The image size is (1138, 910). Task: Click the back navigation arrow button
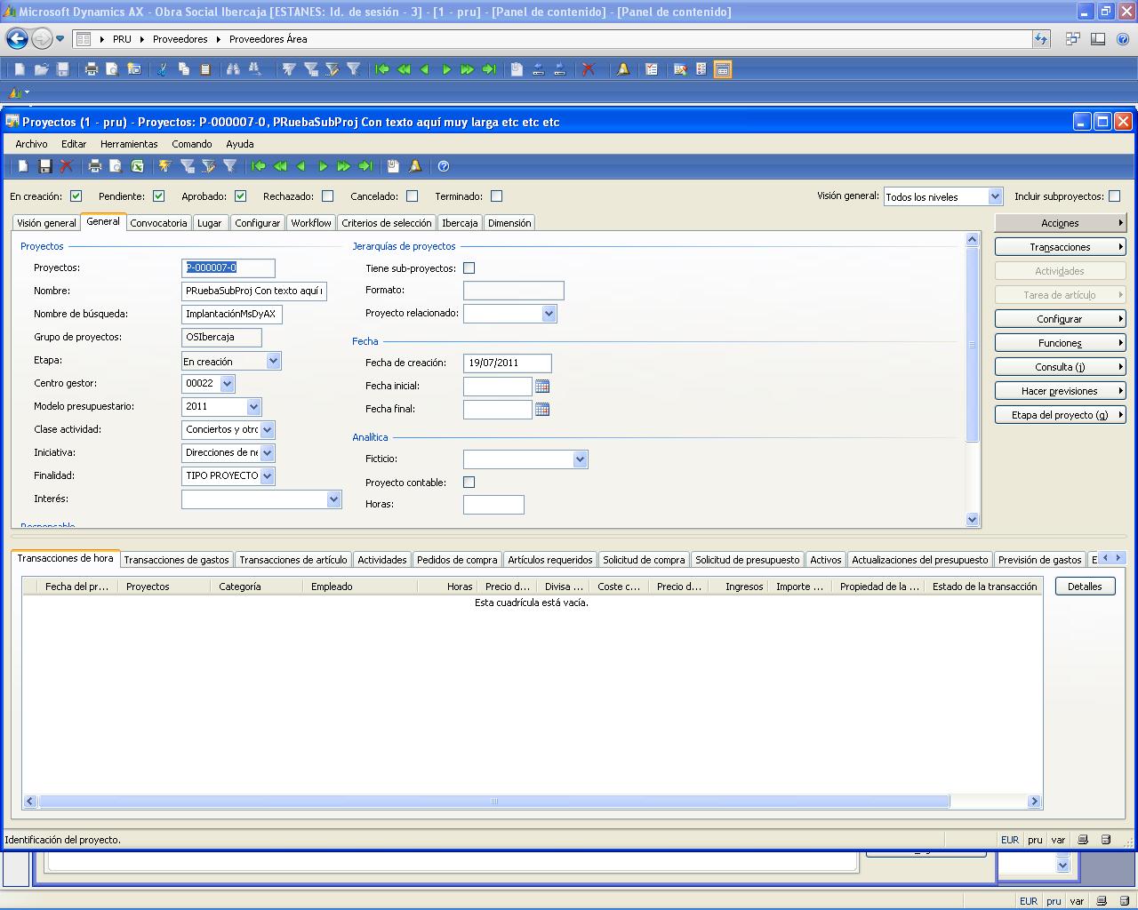click(16, 39)
